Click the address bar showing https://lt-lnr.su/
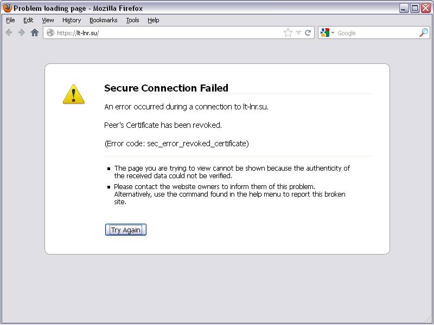 [x=163, y=32]
